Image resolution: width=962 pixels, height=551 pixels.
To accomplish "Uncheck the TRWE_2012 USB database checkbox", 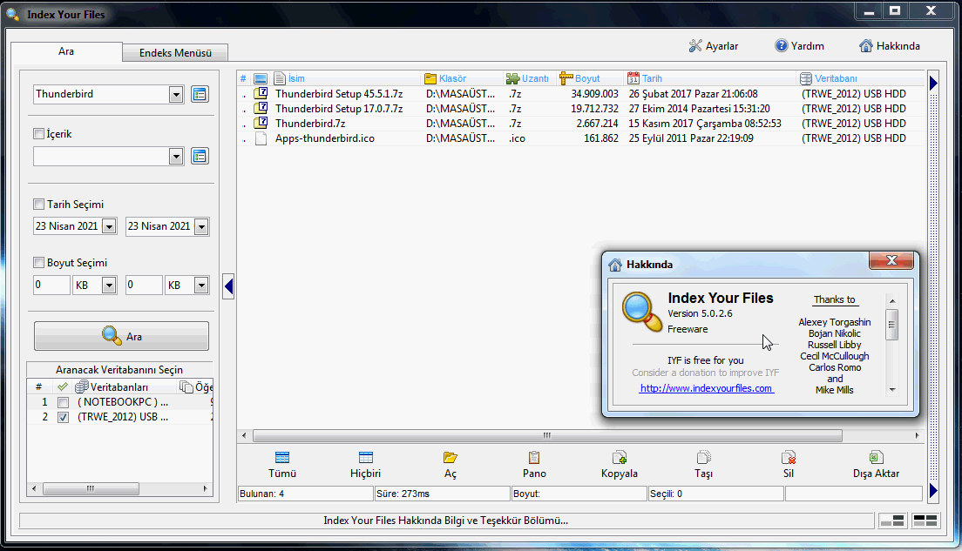I will [63, 418].
